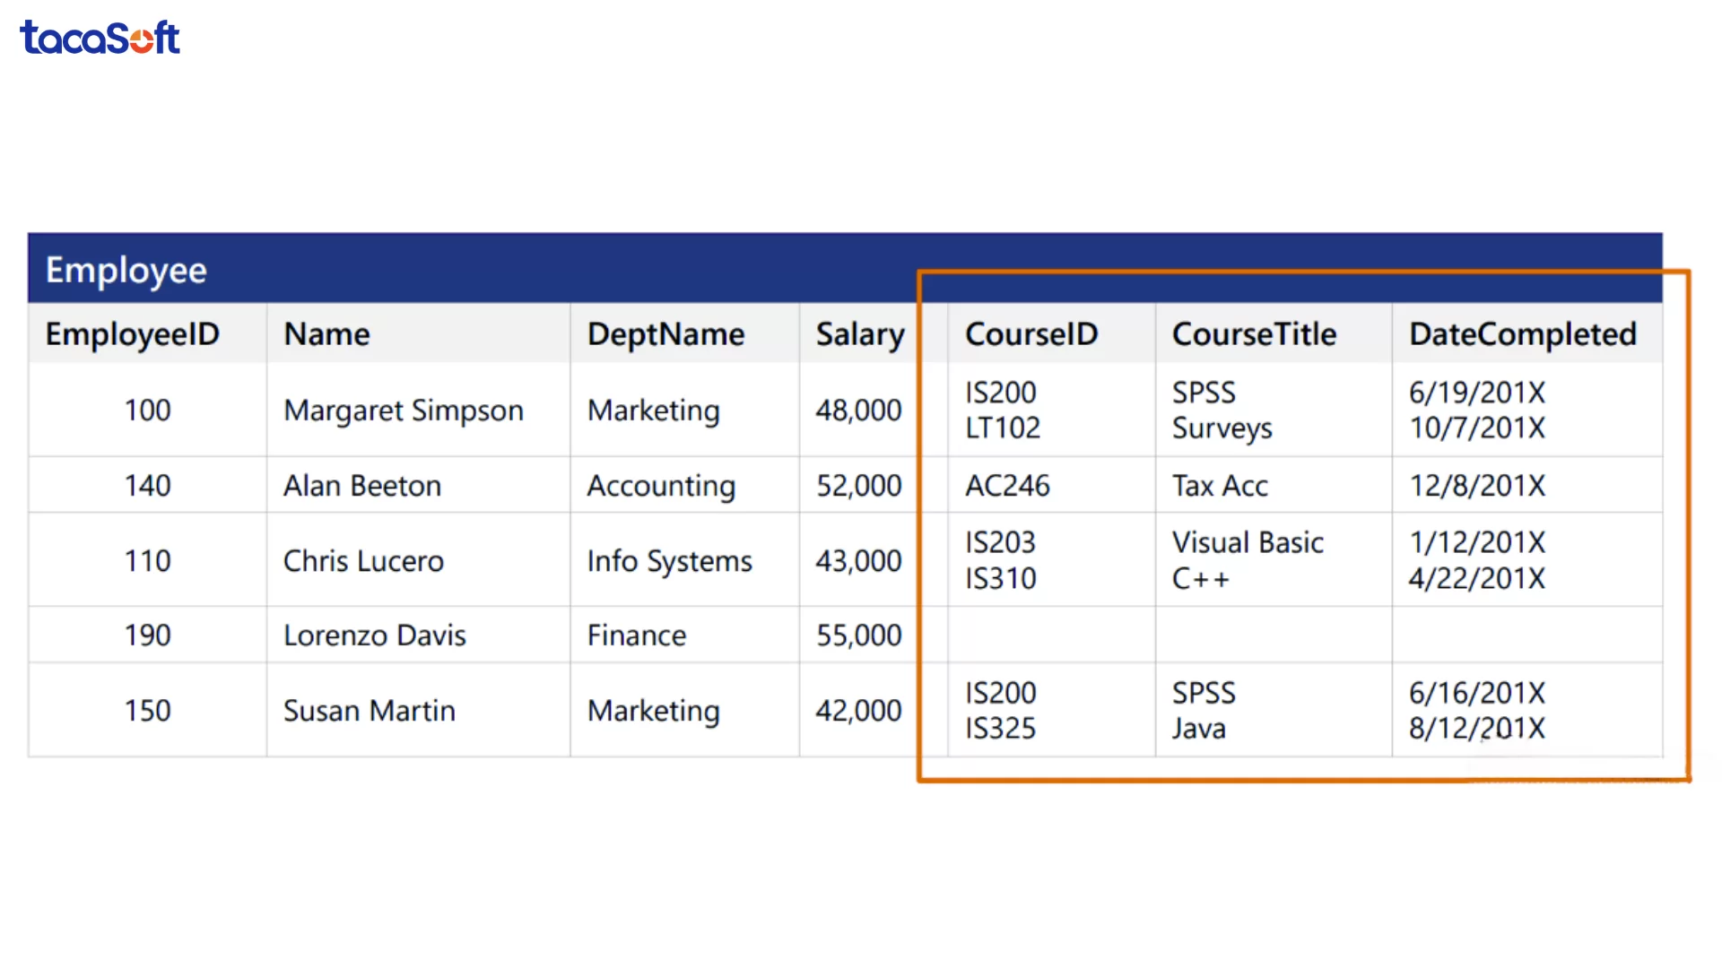Select the Name column header
This screenshot has width=1722, height=968.
[x=326, y=334]
